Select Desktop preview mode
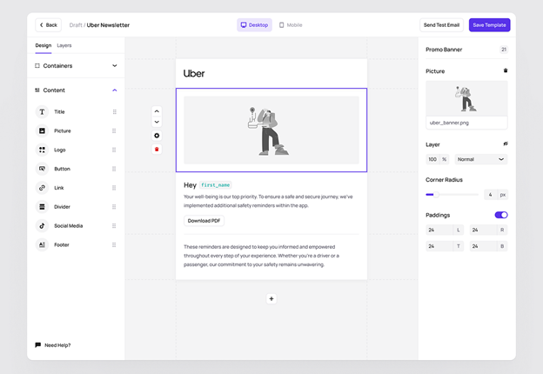This screenshot has height=374, width=543. tap(254, 25)
